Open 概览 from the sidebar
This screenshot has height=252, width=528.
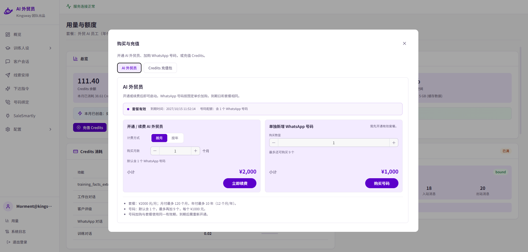[x=30, y=35]
